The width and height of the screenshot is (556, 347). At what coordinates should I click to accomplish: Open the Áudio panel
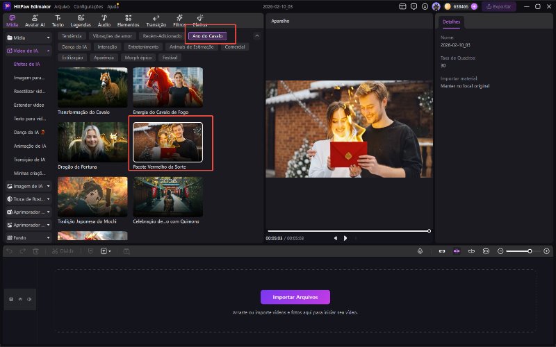pos(104,21)
